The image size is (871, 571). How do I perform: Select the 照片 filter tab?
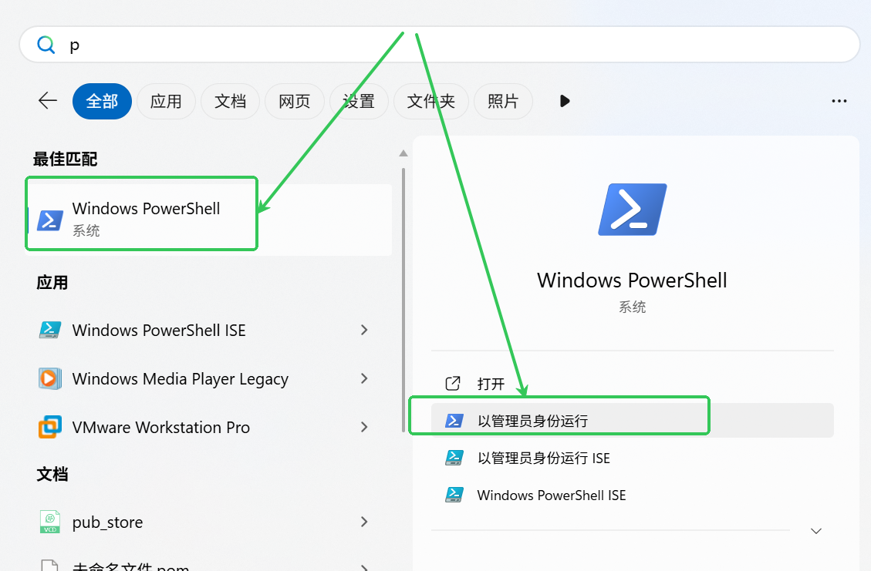(503, 101)
